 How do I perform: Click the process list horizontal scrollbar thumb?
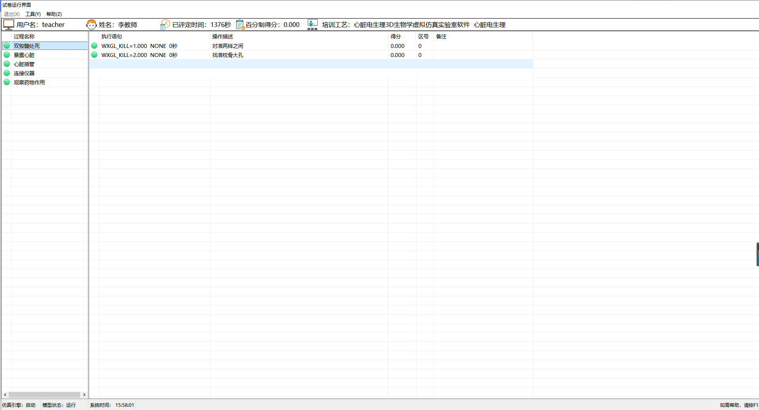point(44,395)
